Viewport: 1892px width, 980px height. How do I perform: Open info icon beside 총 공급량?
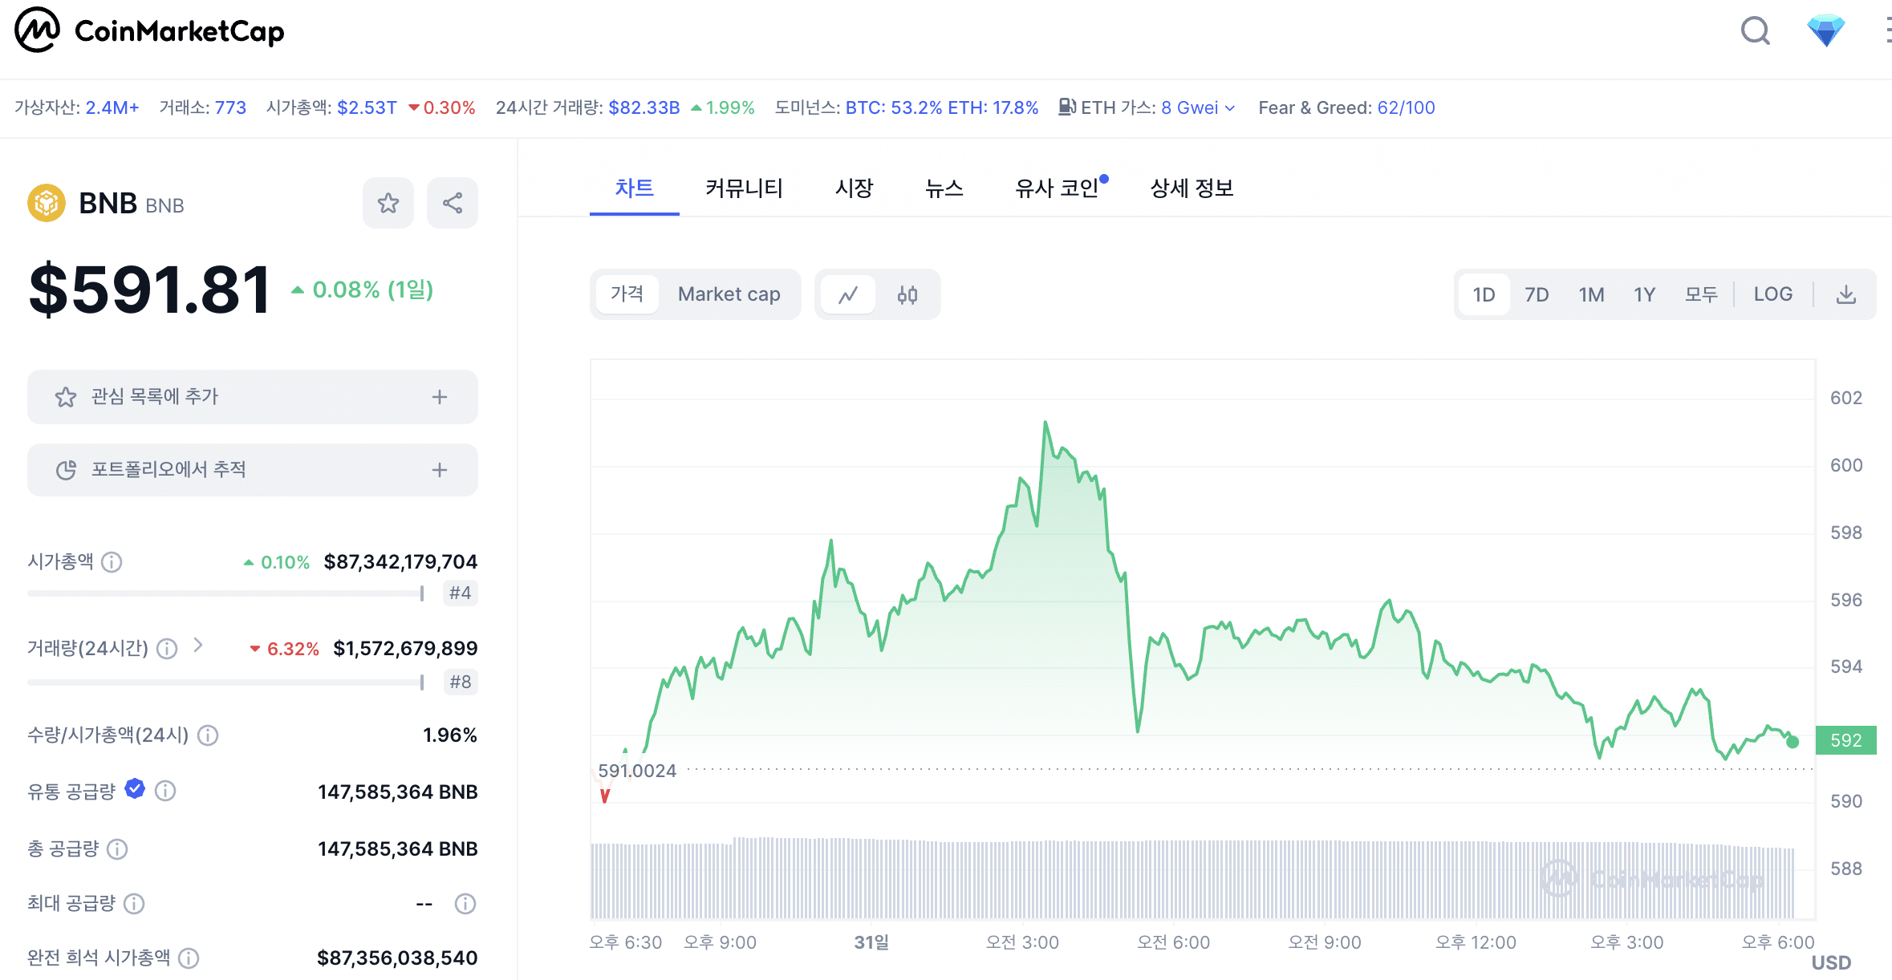click(x=117, y=849)
